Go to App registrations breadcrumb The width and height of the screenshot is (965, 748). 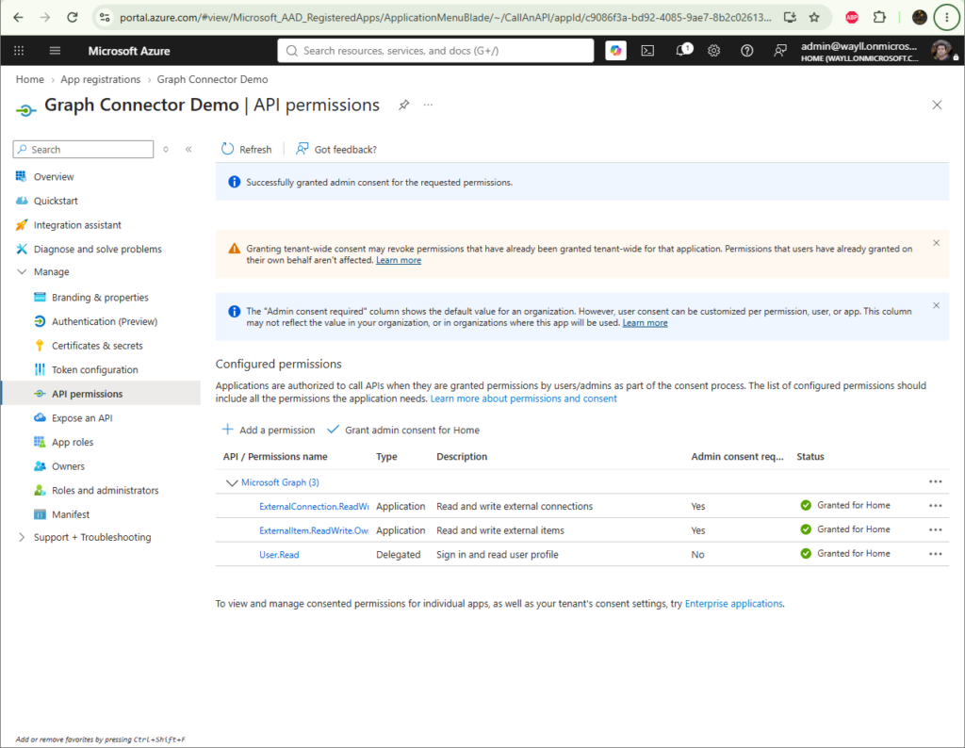click(100, 79)
